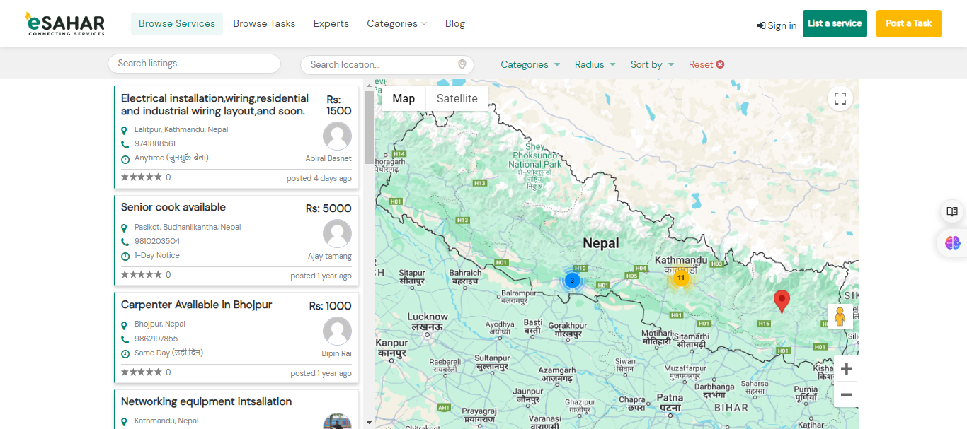Screen dimensions: 967x429
Task: Open the Browse Services tab
Action: tap(177, 23)
